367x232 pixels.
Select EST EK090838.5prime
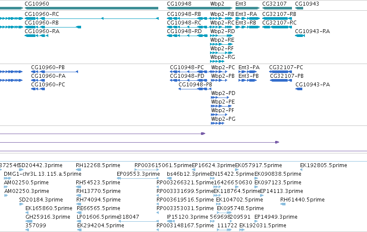278,174
